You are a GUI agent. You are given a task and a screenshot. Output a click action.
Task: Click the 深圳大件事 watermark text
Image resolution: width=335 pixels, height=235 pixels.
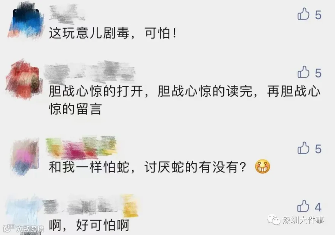coord(303,220)
